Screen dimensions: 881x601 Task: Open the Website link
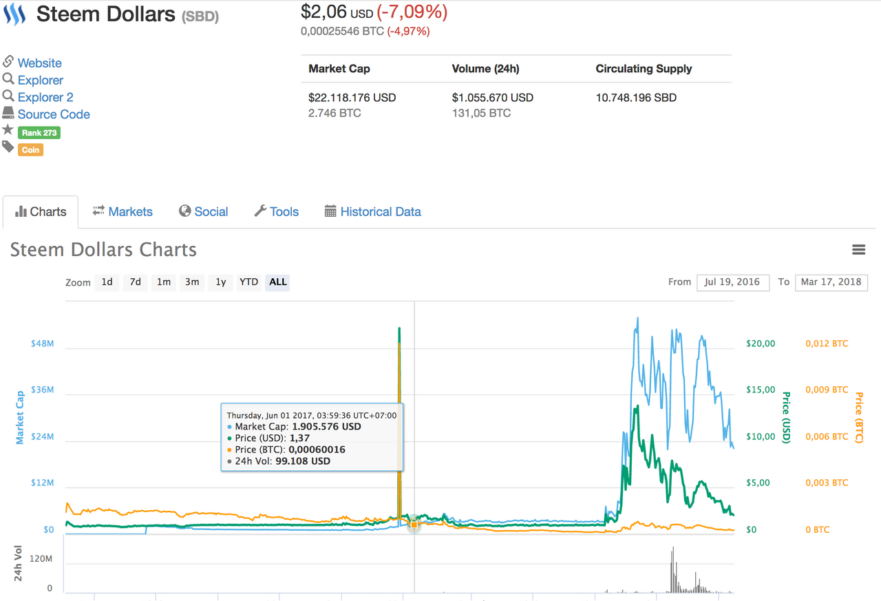pyautogui.click(x=40, y=63)
